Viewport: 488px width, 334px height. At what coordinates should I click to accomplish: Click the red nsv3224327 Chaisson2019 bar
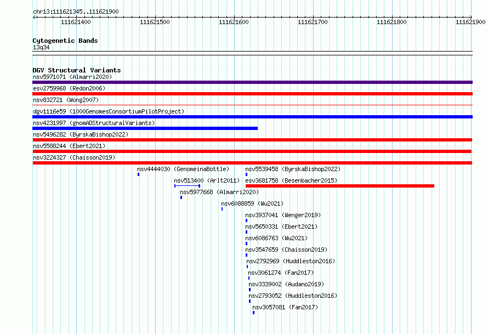tap(252, 163)
